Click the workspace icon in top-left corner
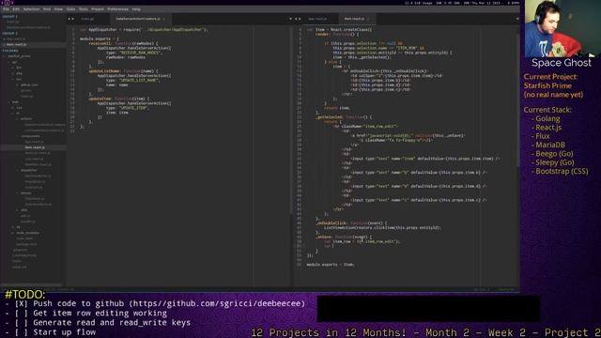Image resolution: width=601 pixels, height=338 pixels. pyautogui.click(x=7, y=3)
